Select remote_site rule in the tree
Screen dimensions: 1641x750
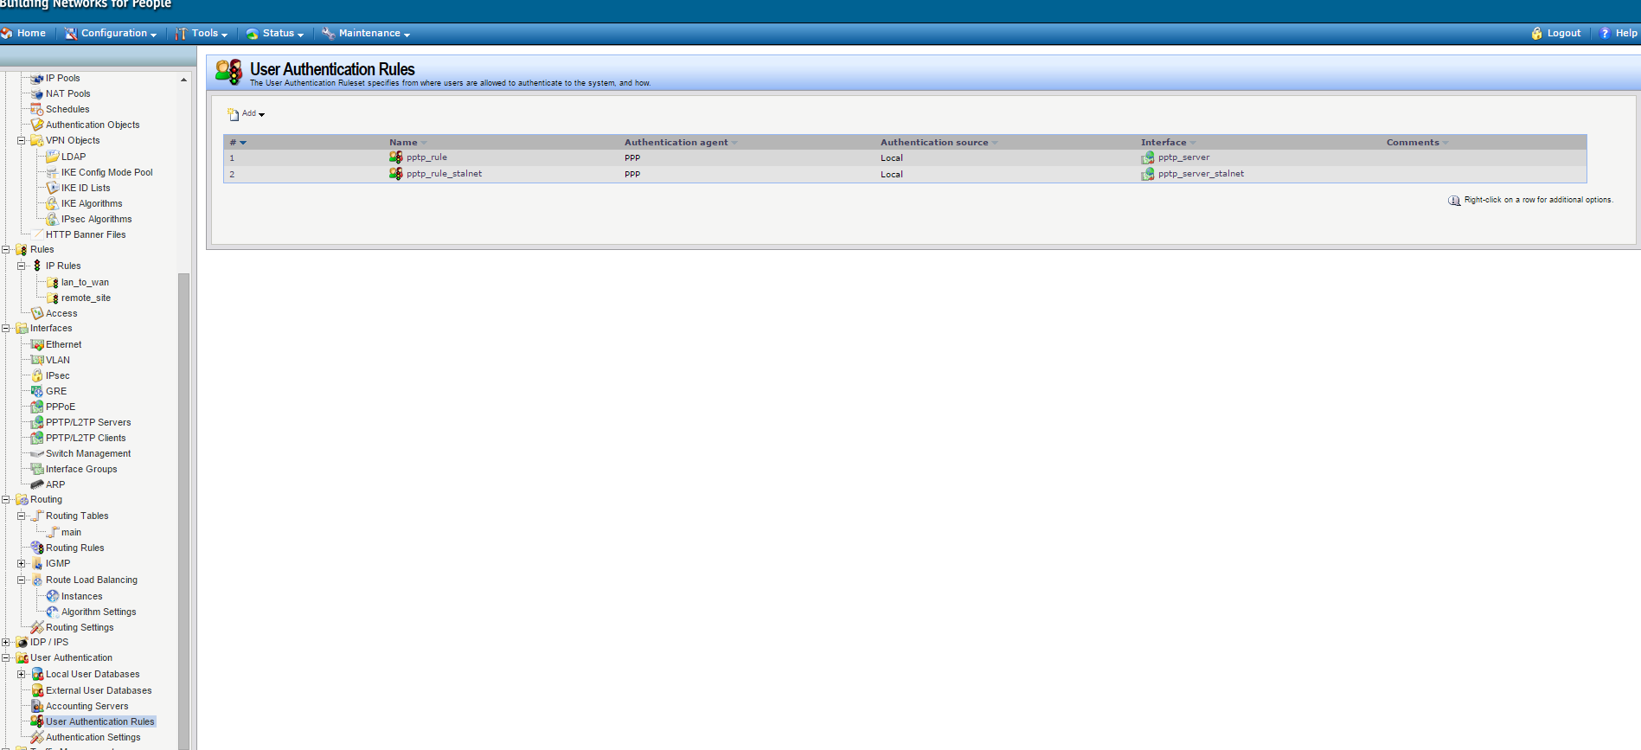coord(86,298)
